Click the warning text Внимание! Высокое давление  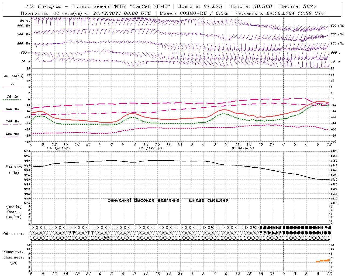pyautogui.click(x=143, y=200)
